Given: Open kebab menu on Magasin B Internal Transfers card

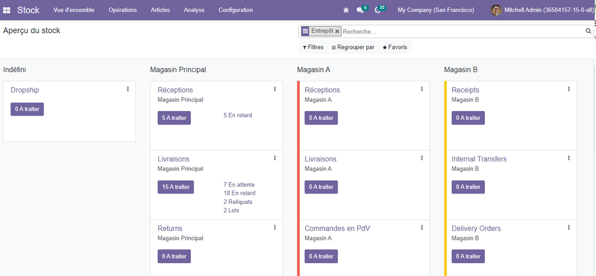Looking at the screenshot, I should pyautogui.click(x=569, y=158).
